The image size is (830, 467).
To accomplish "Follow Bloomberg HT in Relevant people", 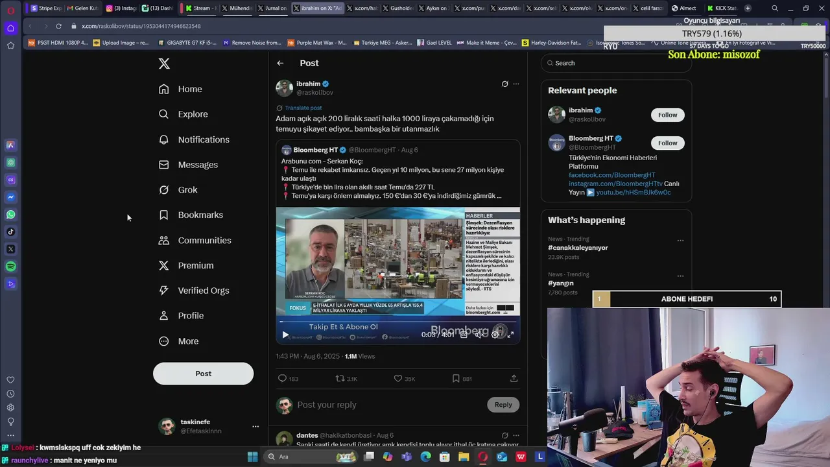I will pos(667,143).
